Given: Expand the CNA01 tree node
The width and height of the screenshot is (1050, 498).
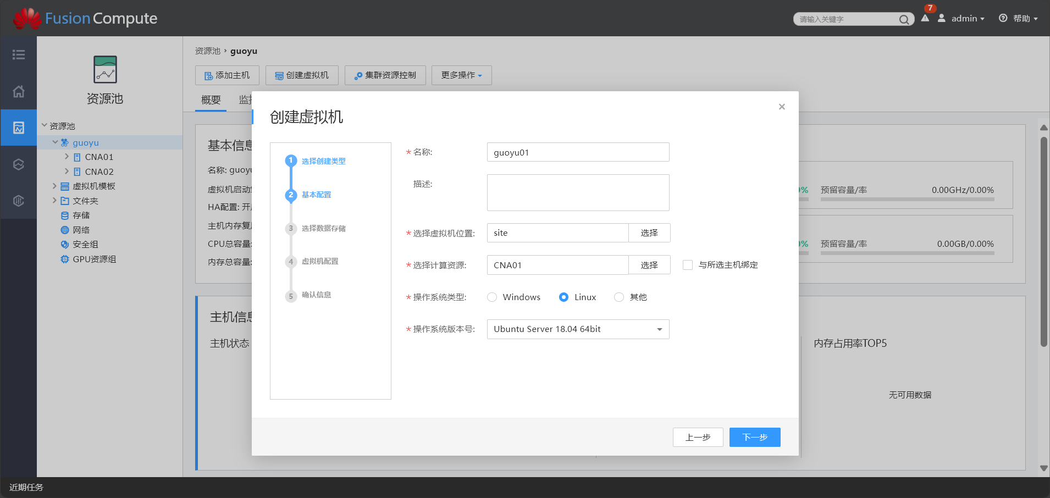Looking at the screenshot, I should 67,157.
